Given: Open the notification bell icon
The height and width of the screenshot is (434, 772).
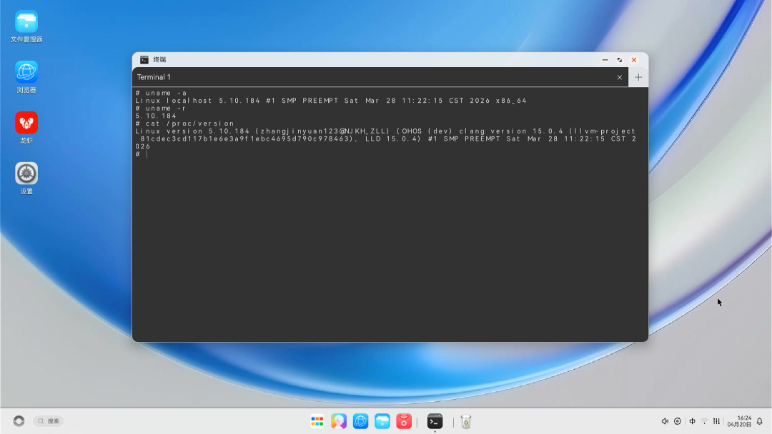Looking at the screenshot, I should [x=760, y=421].
